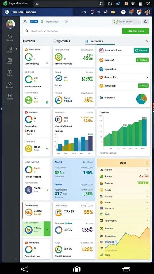This screenshot has height=274, width=154.
Task: Click the chevron on the heart row
Action: (x=147, y=77)
